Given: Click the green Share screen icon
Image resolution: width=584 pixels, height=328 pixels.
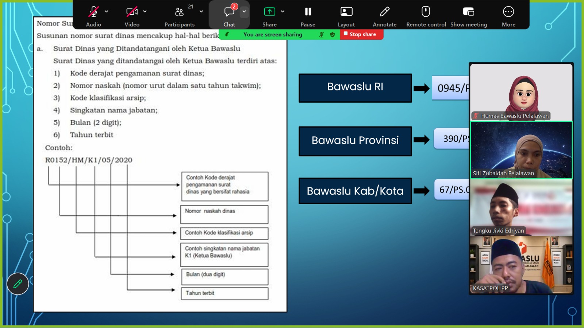Looking at the screenshot, I should click(x=269, y=12).
